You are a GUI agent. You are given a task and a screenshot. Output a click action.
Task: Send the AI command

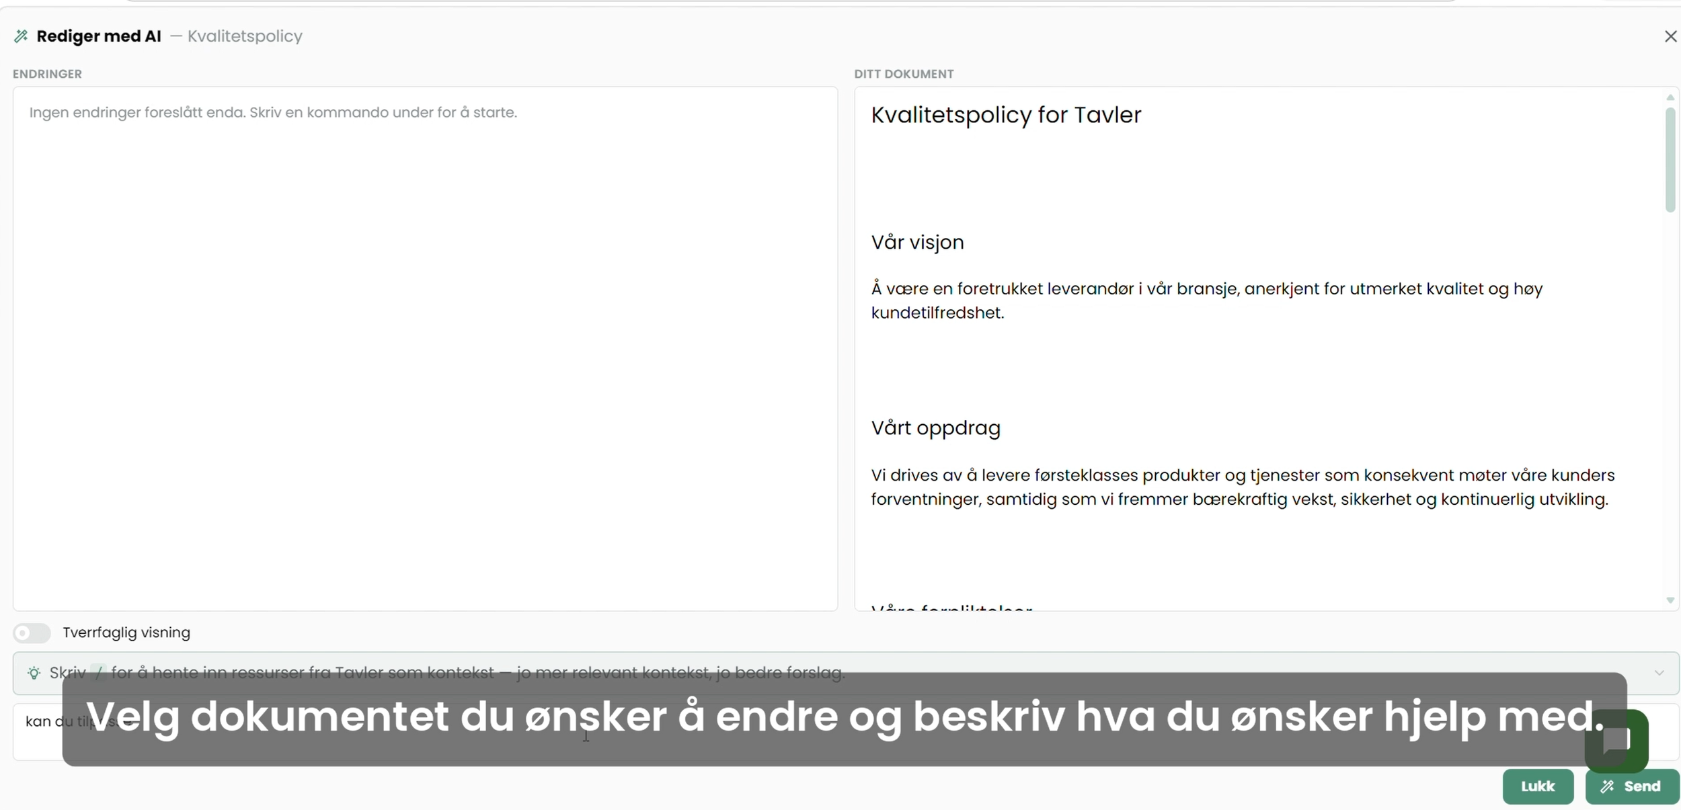(x=1632, y=786)
